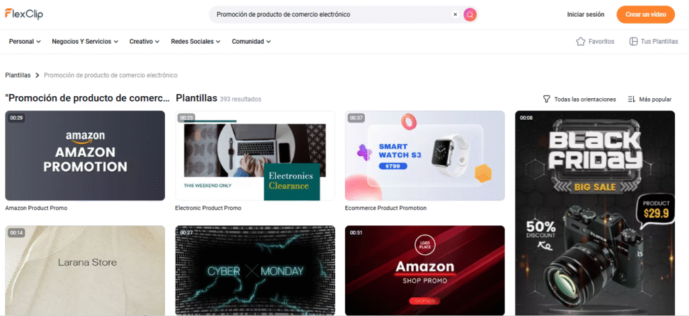This screenshot has width=689, height=316.
Task: Click the Todas las orientaciones filter icon
Action: [x=546, y=100]
